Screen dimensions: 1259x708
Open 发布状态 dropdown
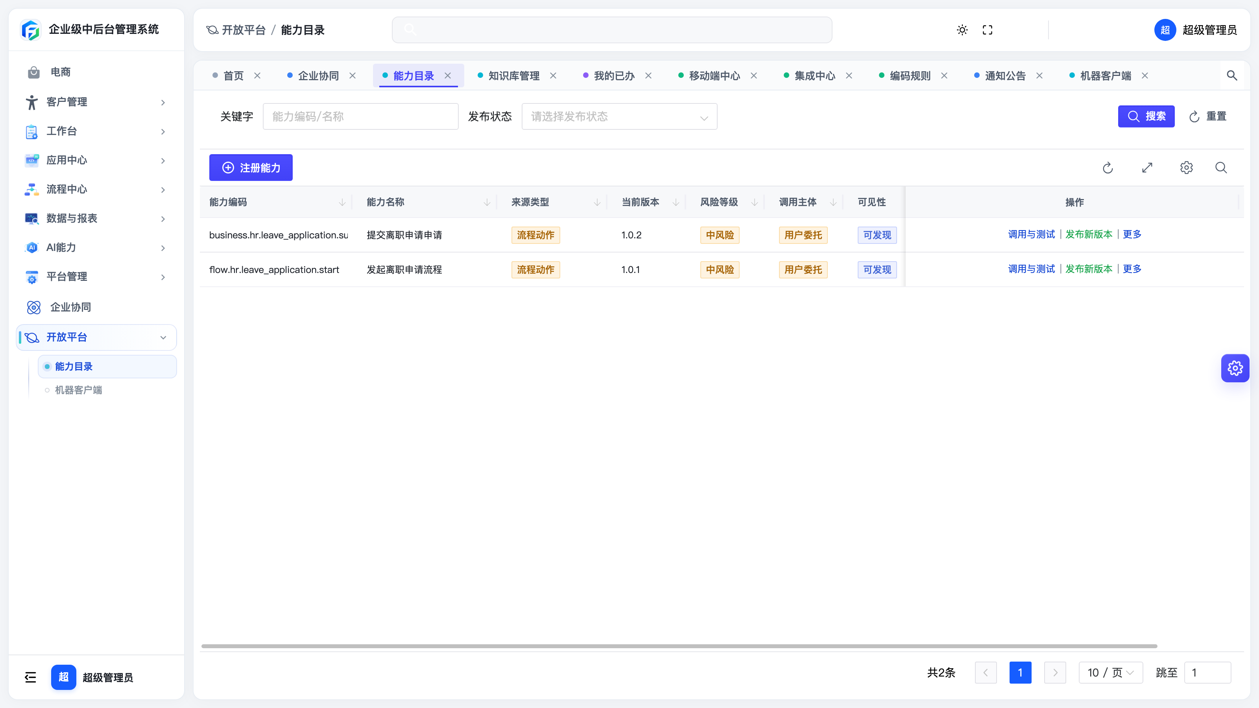(619, 116)
